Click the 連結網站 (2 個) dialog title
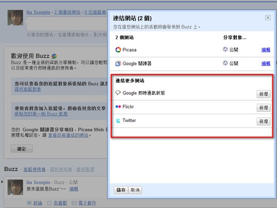277x208 pixels. pyautogui.click(x=132, y=18)
